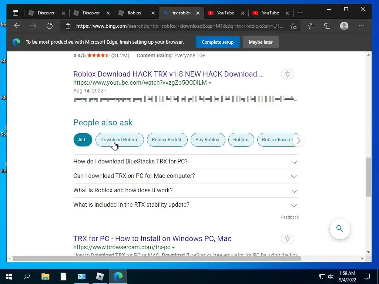The height and width of the screenshot is (284, 379).
Task: Dismiss with Maybe later button
Action: [x=261, y=42]
